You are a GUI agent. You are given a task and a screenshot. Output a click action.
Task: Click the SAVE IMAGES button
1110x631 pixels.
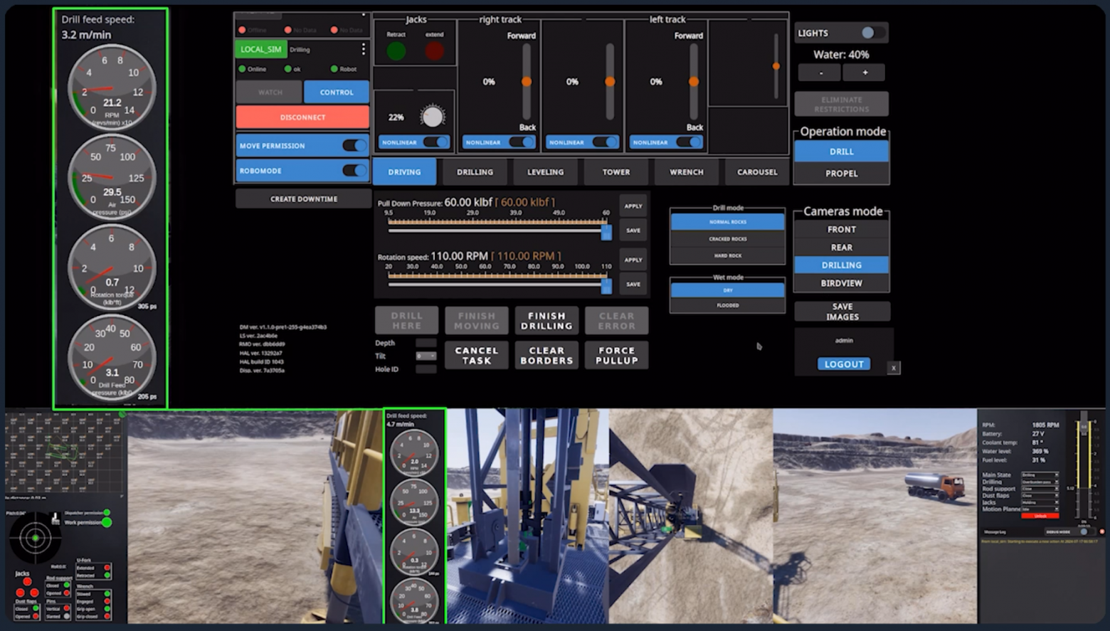click(842, 312)
